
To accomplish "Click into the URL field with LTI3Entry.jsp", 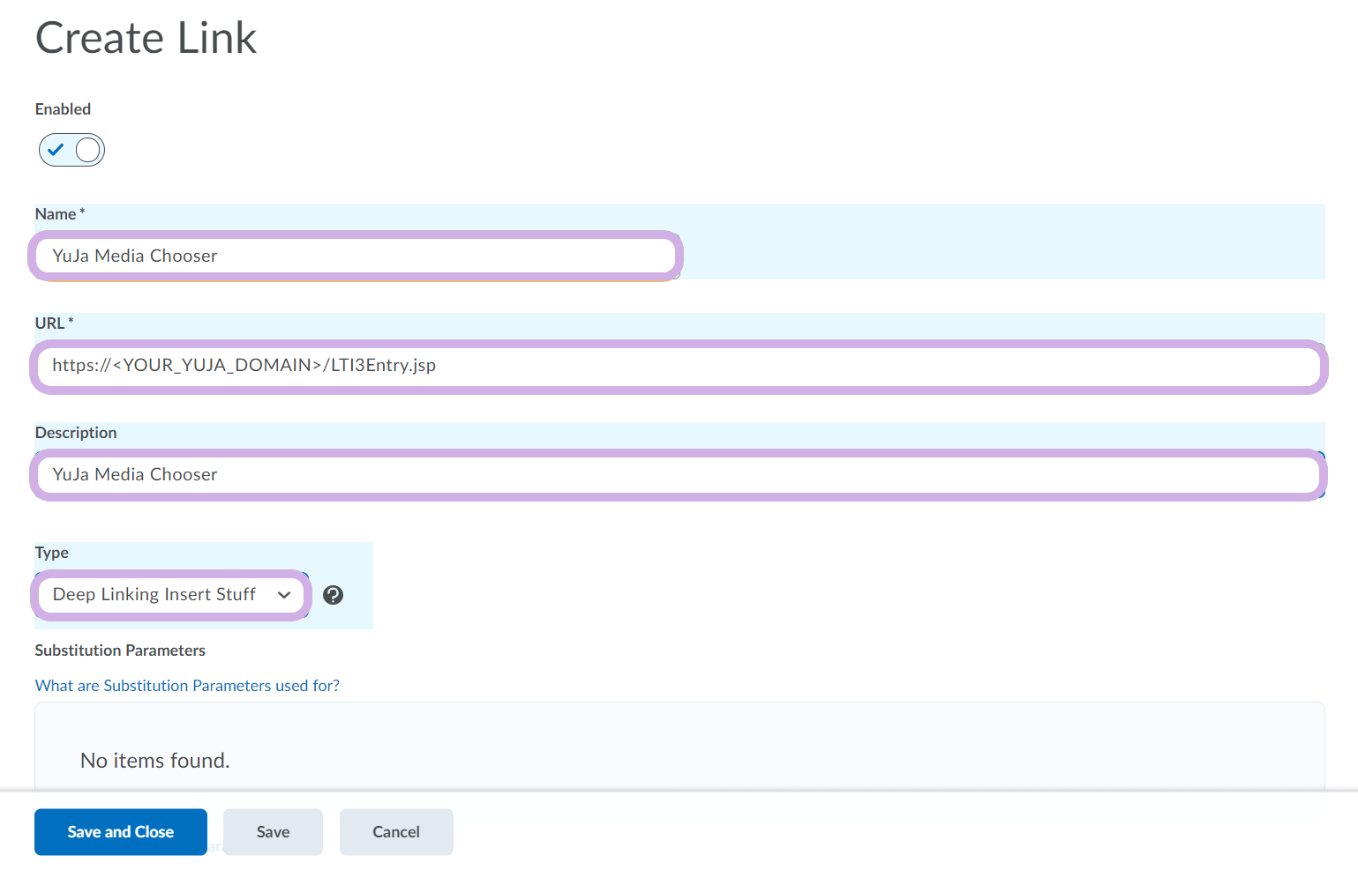I will point(678,366).
